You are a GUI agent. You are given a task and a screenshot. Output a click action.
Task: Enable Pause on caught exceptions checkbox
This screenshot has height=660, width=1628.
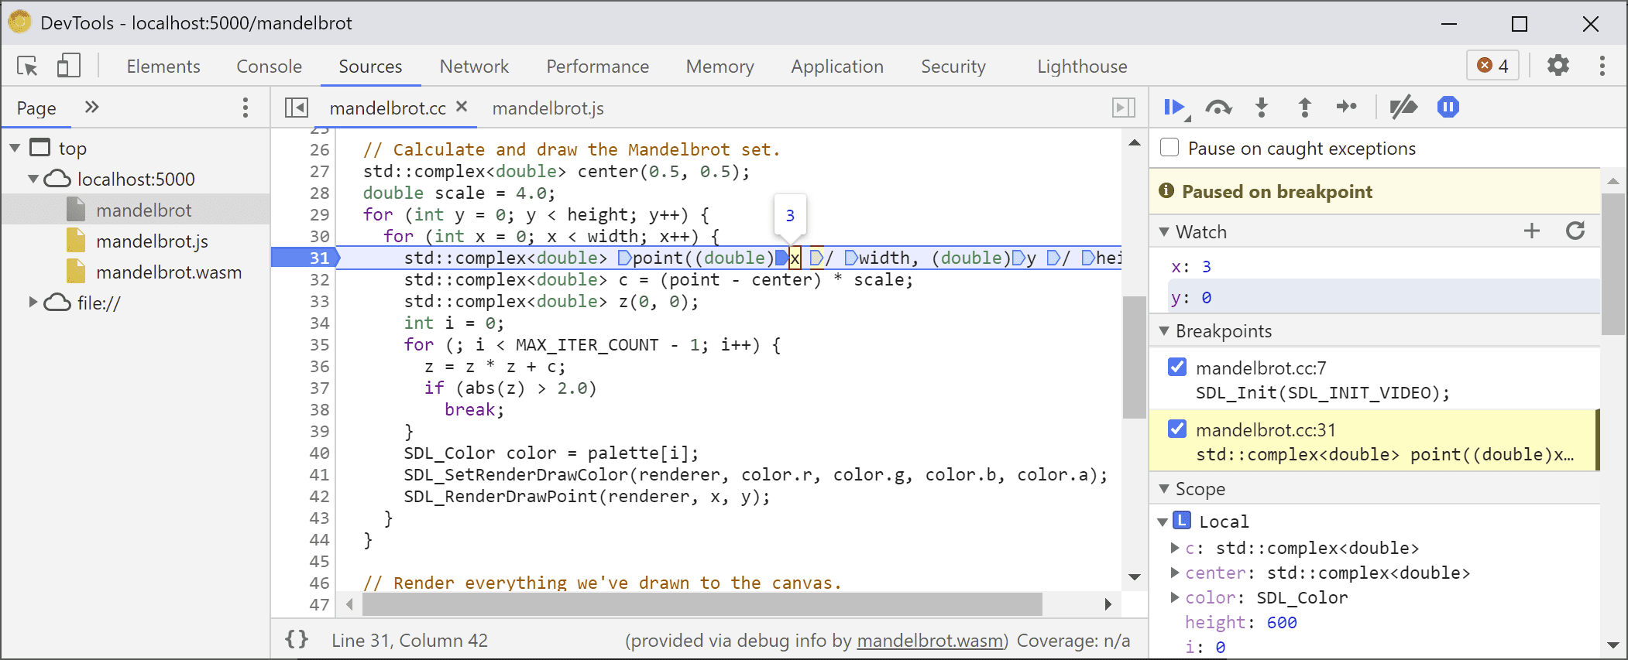click(1169, 148)
